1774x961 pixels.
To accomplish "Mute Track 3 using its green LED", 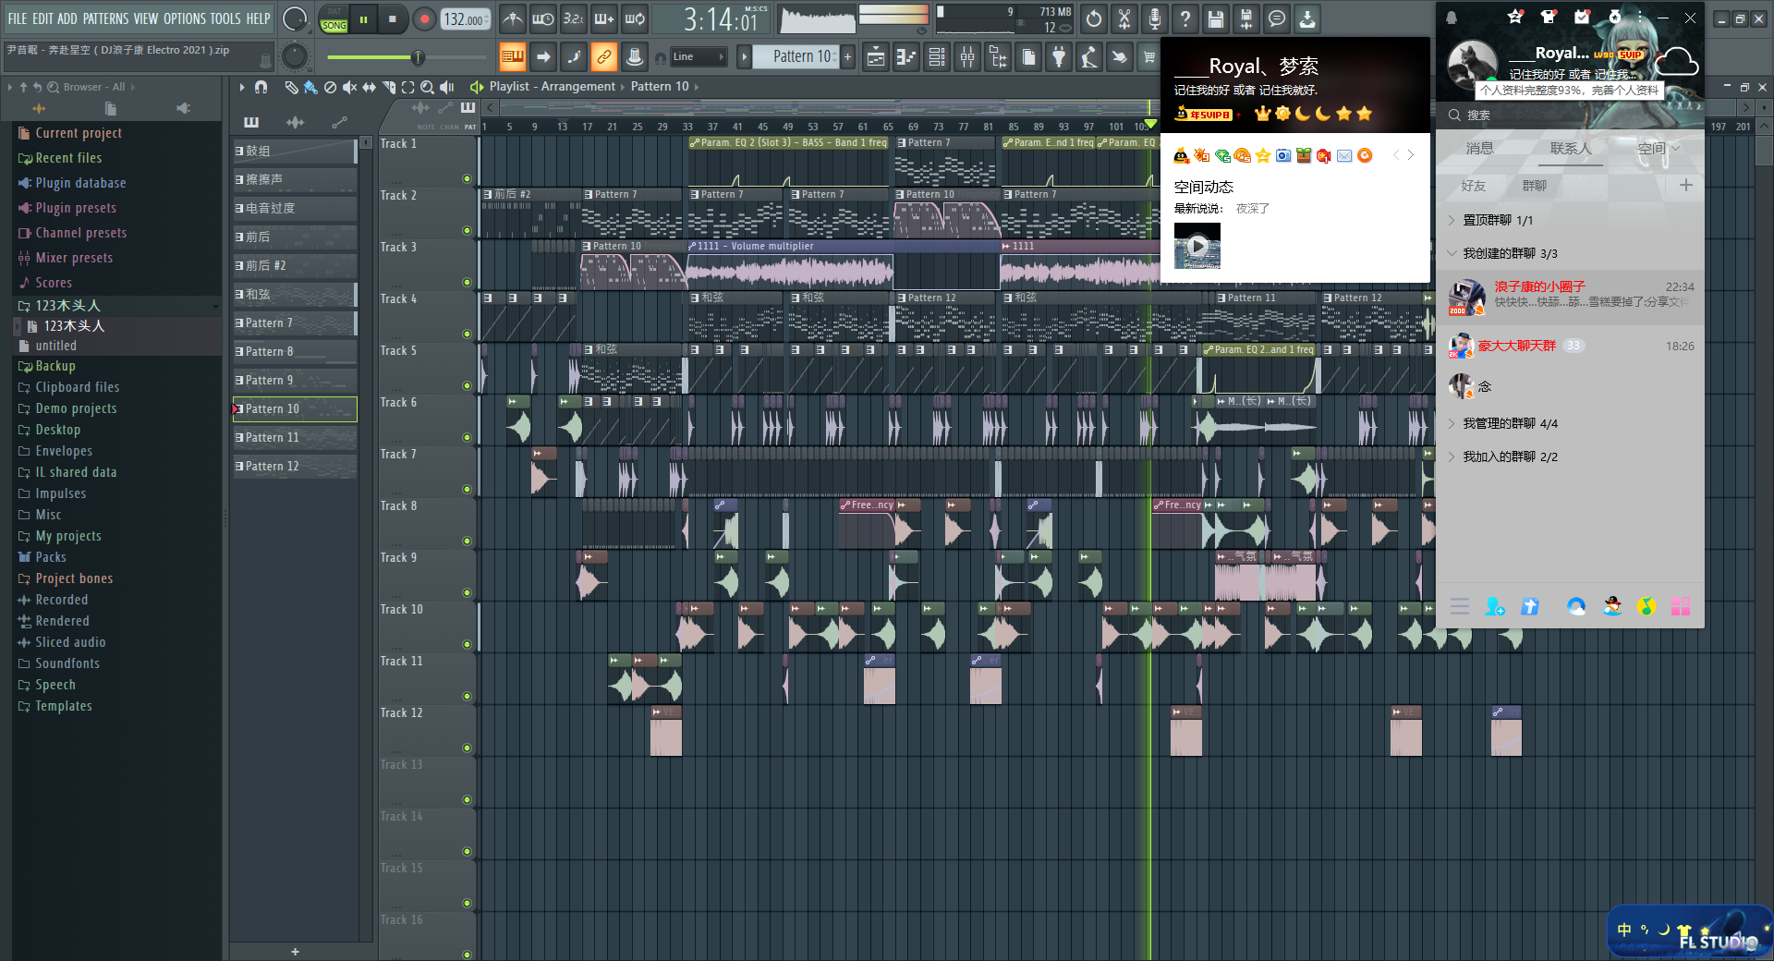I will click(x=467, y=283).
